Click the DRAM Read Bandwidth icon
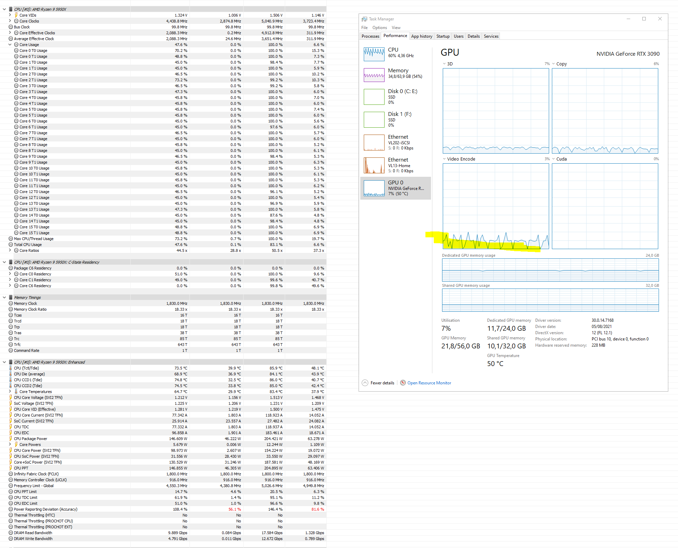 pos(11,533)
